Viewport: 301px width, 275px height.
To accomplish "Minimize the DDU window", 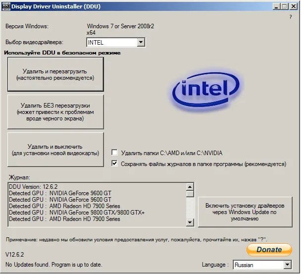I will point(276,6).
